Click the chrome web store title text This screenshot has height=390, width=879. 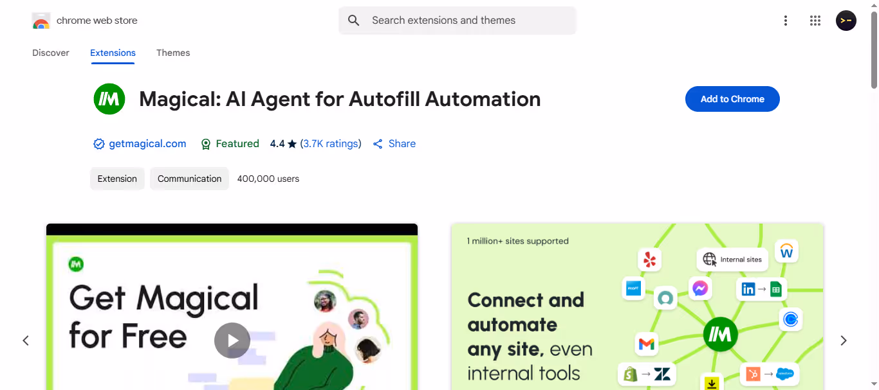pyautogui.click(x=97, y=21)
